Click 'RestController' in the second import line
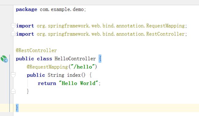This screenshot has height=116, width=199. tap(166, 34)
